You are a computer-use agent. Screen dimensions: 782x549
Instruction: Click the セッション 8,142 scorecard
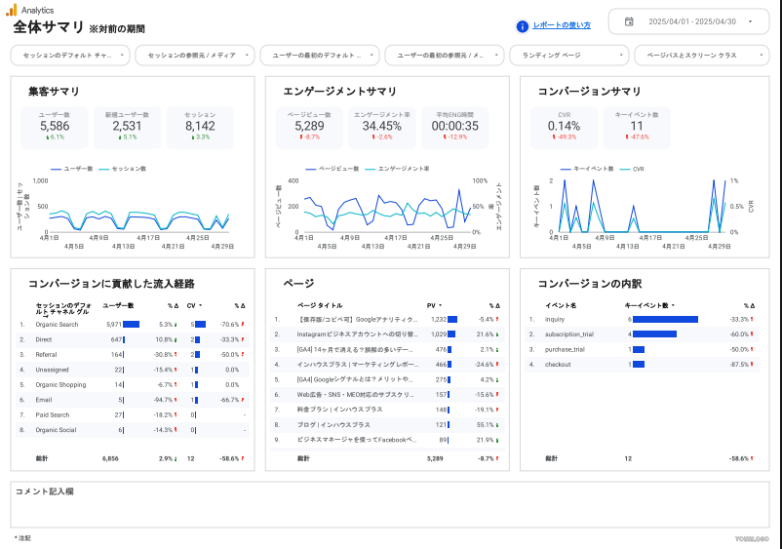pyautogui.click(x=200, y=128)
